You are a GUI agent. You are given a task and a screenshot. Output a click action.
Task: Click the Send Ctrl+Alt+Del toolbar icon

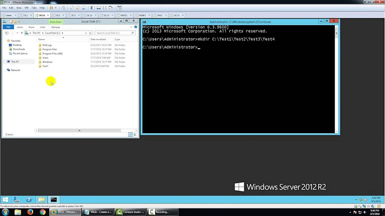click(x=63, y=8)
